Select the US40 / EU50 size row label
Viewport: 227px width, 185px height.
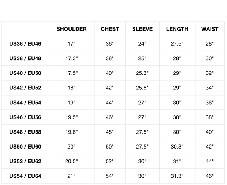click(25, 73)
